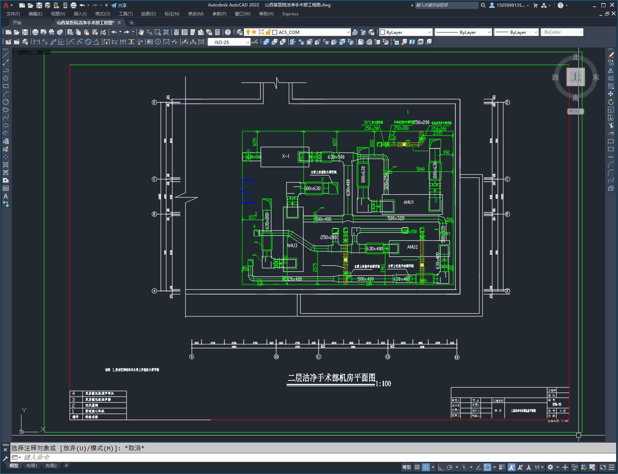The image size is (618, 474).
Task: Toggle snap mode in status bar
Action: click(426, 467)
